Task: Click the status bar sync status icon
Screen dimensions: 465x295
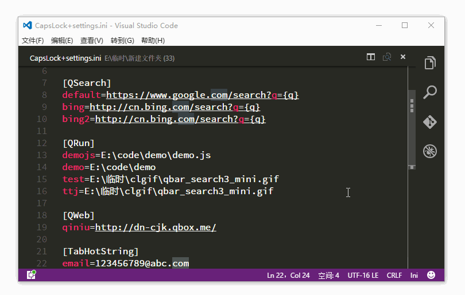Action: (x=31, y=275)
